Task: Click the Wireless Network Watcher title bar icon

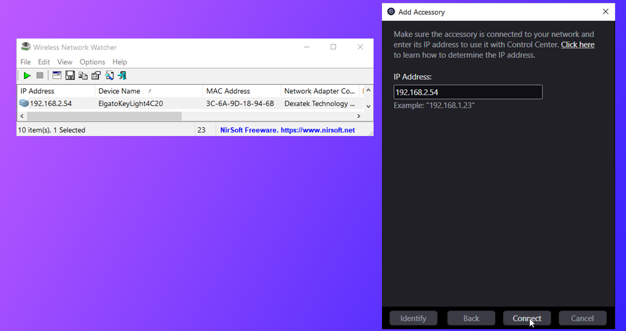Action: click(26, 47)
